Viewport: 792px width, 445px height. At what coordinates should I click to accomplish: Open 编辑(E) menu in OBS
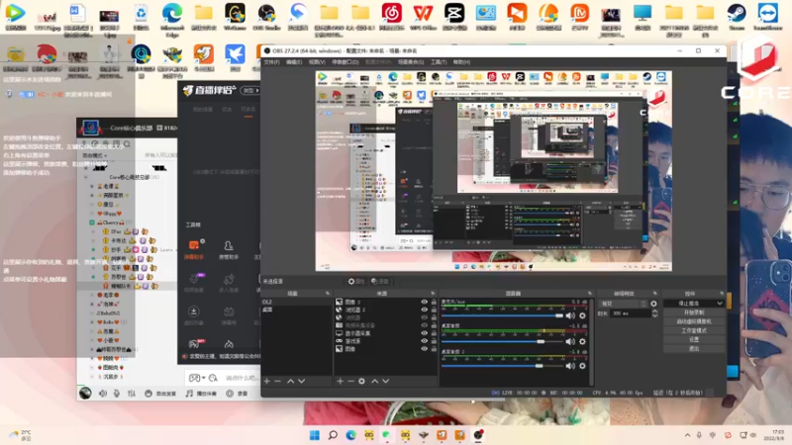click(x=294, y=62)
